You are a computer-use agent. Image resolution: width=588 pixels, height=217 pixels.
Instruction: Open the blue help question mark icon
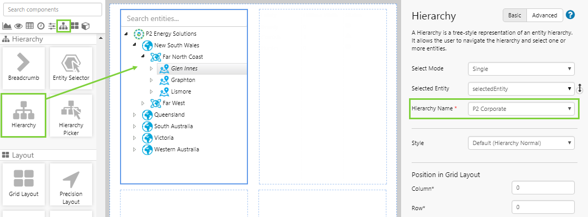coord(571,15)
